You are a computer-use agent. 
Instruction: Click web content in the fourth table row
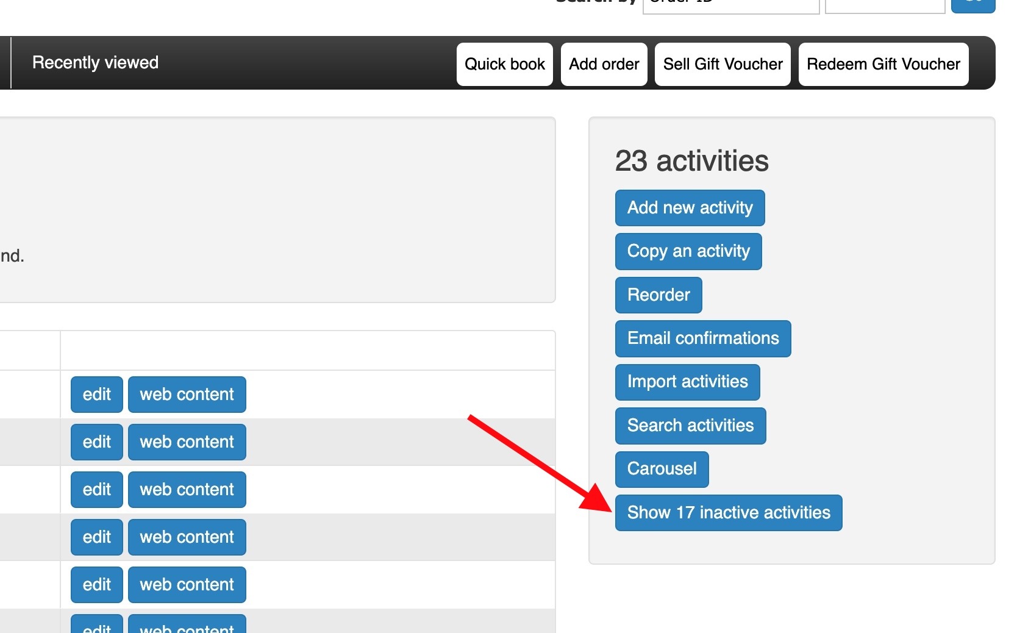pyautogui.click(x=187, y=537)
